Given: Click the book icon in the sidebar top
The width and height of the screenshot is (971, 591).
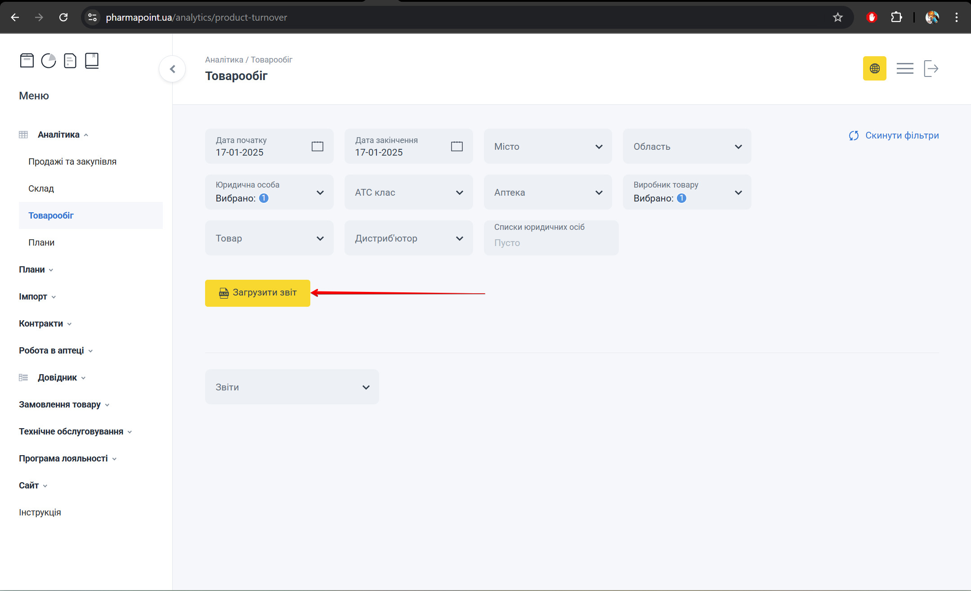Looking at the screenshot, I should 92,60.
